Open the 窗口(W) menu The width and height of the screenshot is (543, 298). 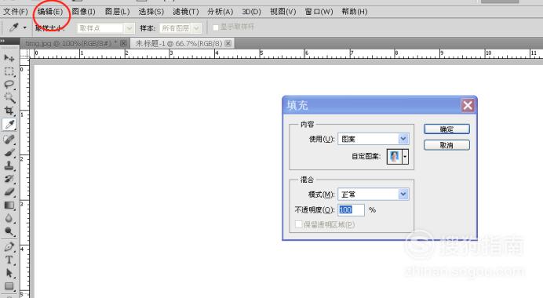[319, 12]
